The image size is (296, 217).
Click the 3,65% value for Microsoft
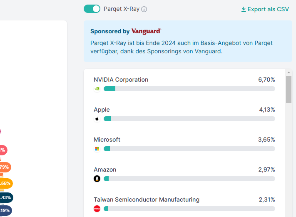[x=266, y=140]
